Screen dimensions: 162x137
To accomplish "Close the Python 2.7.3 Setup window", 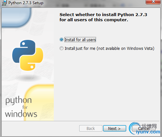I will 153,2.
